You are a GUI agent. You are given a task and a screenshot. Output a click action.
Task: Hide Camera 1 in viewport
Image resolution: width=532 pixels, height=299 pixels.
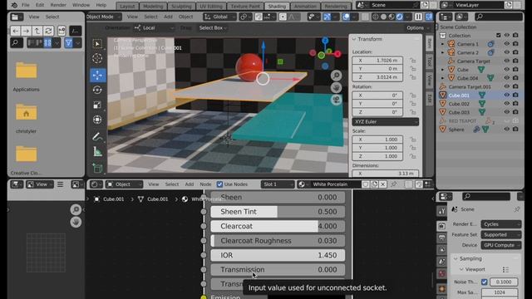tap(507, 44)
